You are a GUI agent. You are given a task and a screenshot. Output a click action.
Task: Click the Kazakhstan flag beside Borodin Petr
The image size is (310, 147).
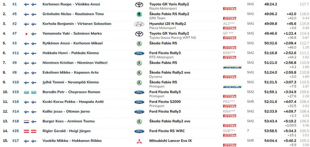(x=26, y=92)
